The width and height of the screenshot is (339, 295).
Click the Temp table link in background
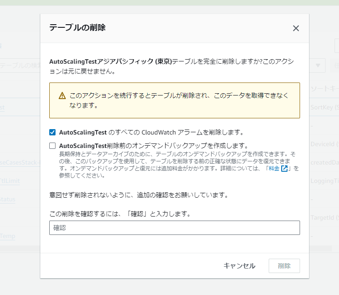point(8,236)
